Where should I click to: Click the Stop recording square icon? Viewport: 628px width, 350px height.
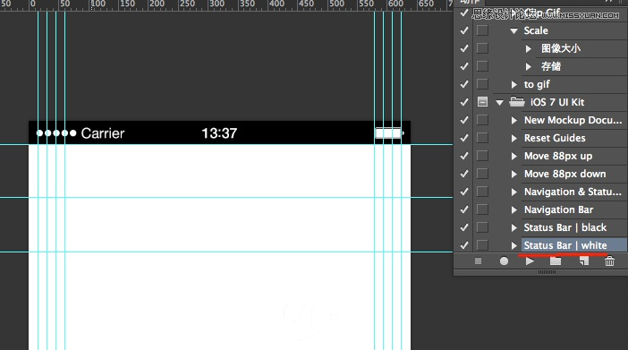pyautogui.click(x=478, y=261)
